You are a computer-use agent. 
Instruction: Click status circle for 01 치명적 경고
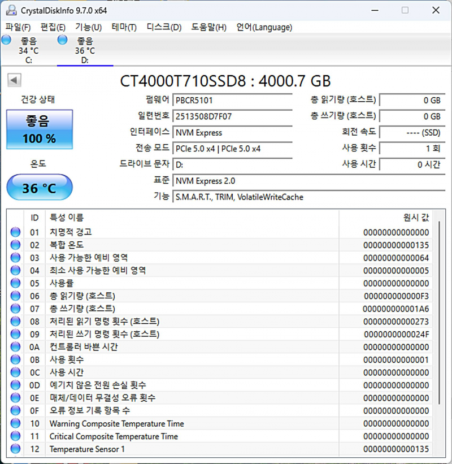15,232
